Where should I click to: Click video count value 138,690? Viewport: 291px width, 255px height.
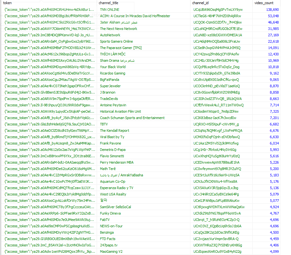click(x=272, y=10)
